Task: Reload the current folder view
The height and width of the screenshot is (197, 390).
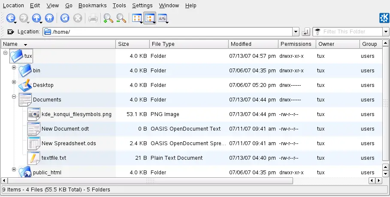Action: (x=65, y=18)
